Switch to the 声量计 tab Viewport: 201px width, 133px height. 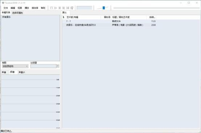[x=22, y=72]
